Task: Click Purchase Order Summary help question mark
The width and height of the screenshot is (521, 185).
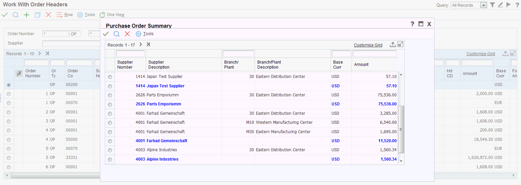Action: tap(412, 24)
